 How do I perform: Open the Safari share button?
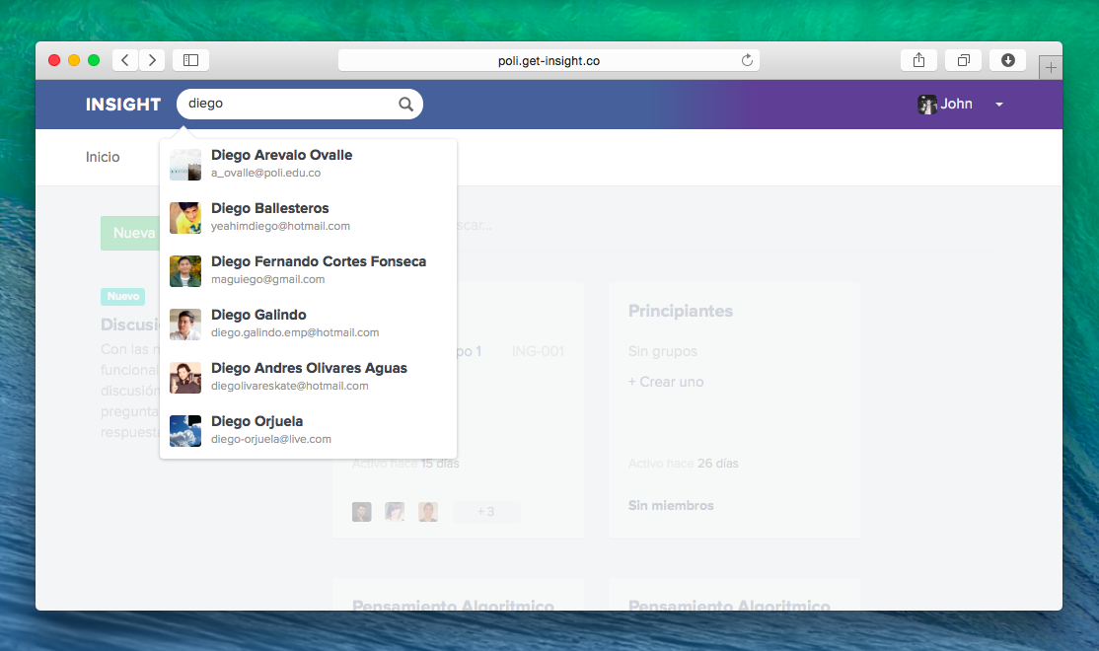[x=918, y=60]
